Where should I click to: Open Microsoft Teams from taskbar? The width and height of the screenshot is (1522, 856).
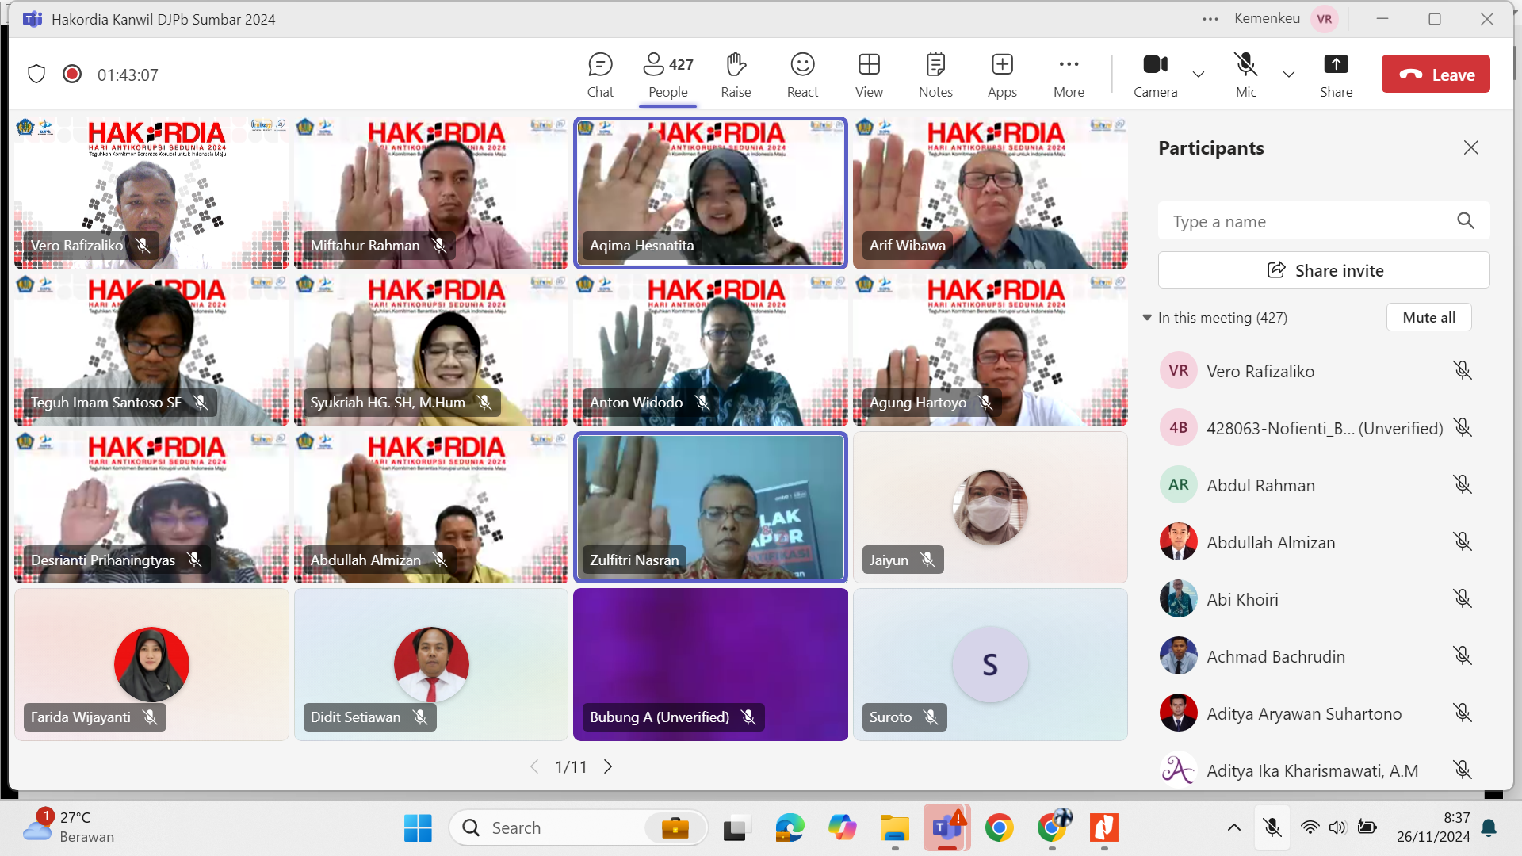pyautogui.click(x=947, y=828)
